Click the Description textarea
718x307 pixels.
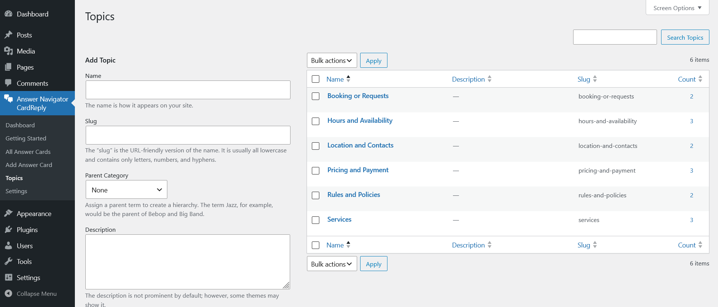[188, 262]
